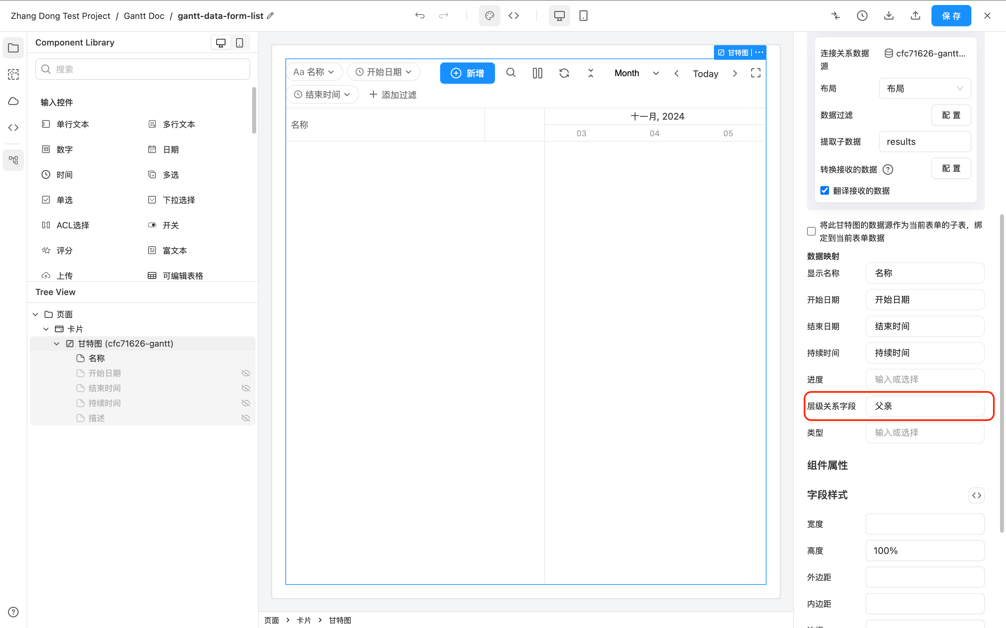Viewport: 1006px width, 628px height.
Task: Click the undo arrow in top toolbar
Action: coord(420,16)
